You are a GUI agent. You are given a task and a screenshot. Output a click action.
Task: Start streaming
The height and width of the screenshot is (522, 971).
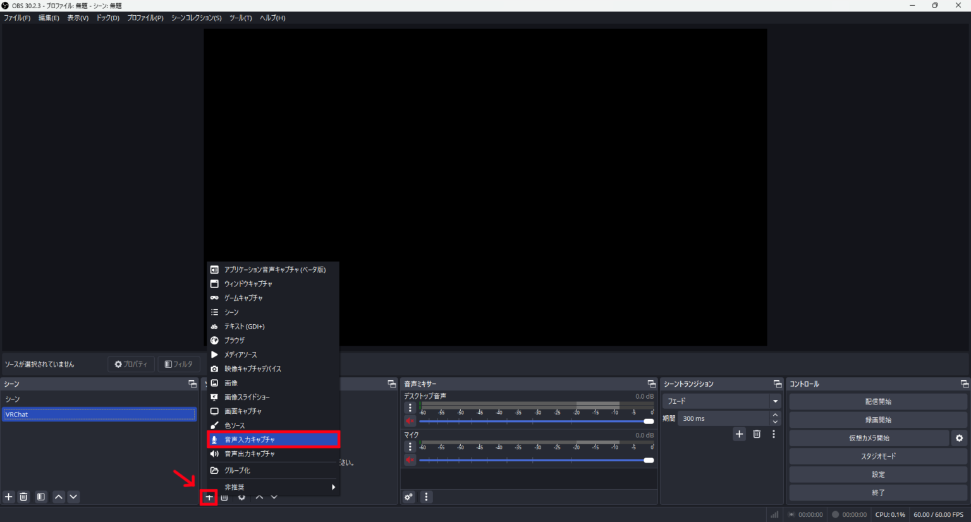(x=877, y=401)
